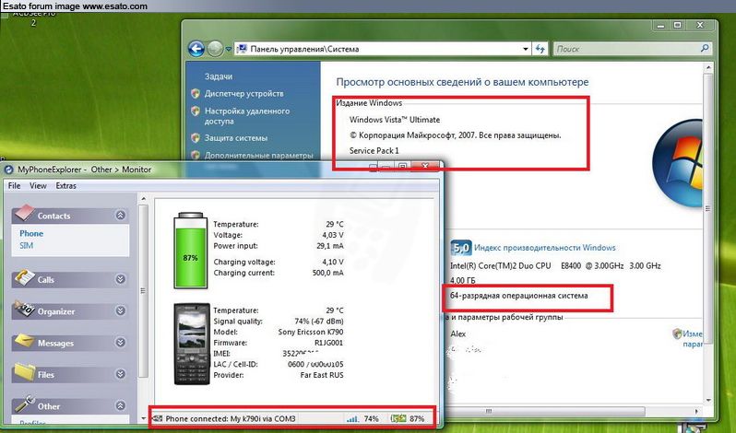Expand the Messages section chevron

coord(121,343)
